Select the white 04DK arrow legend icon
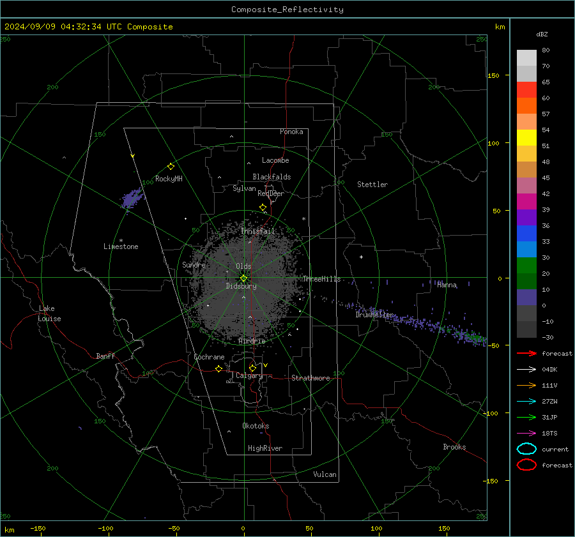 pos(526,369)
